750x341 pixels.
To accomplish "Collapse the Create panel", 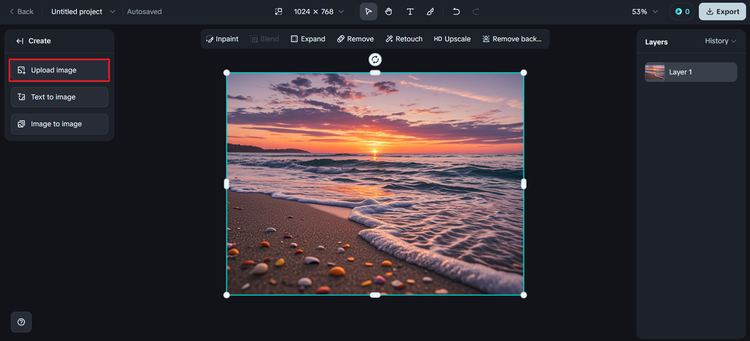I will (x=19, y=41).
